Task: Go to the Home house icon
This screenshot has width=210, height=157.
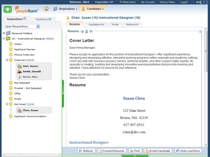Action: coord(46,9)
